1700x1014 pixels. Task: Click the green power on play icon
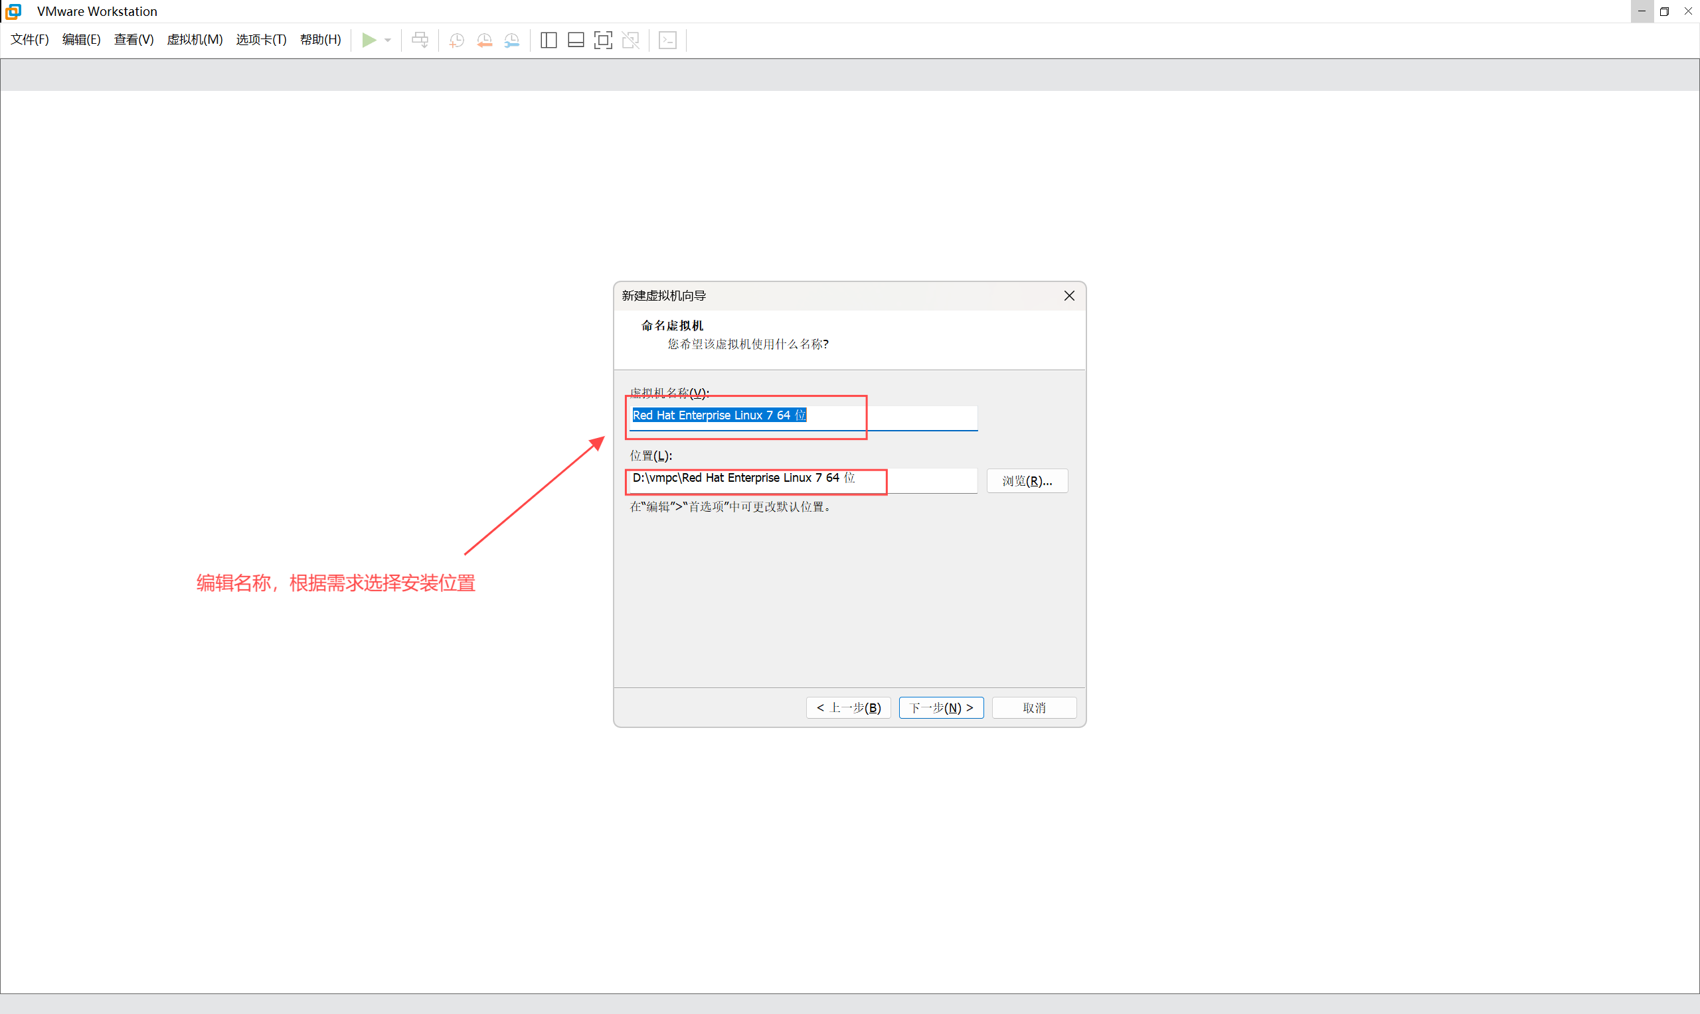click(369, 40)
